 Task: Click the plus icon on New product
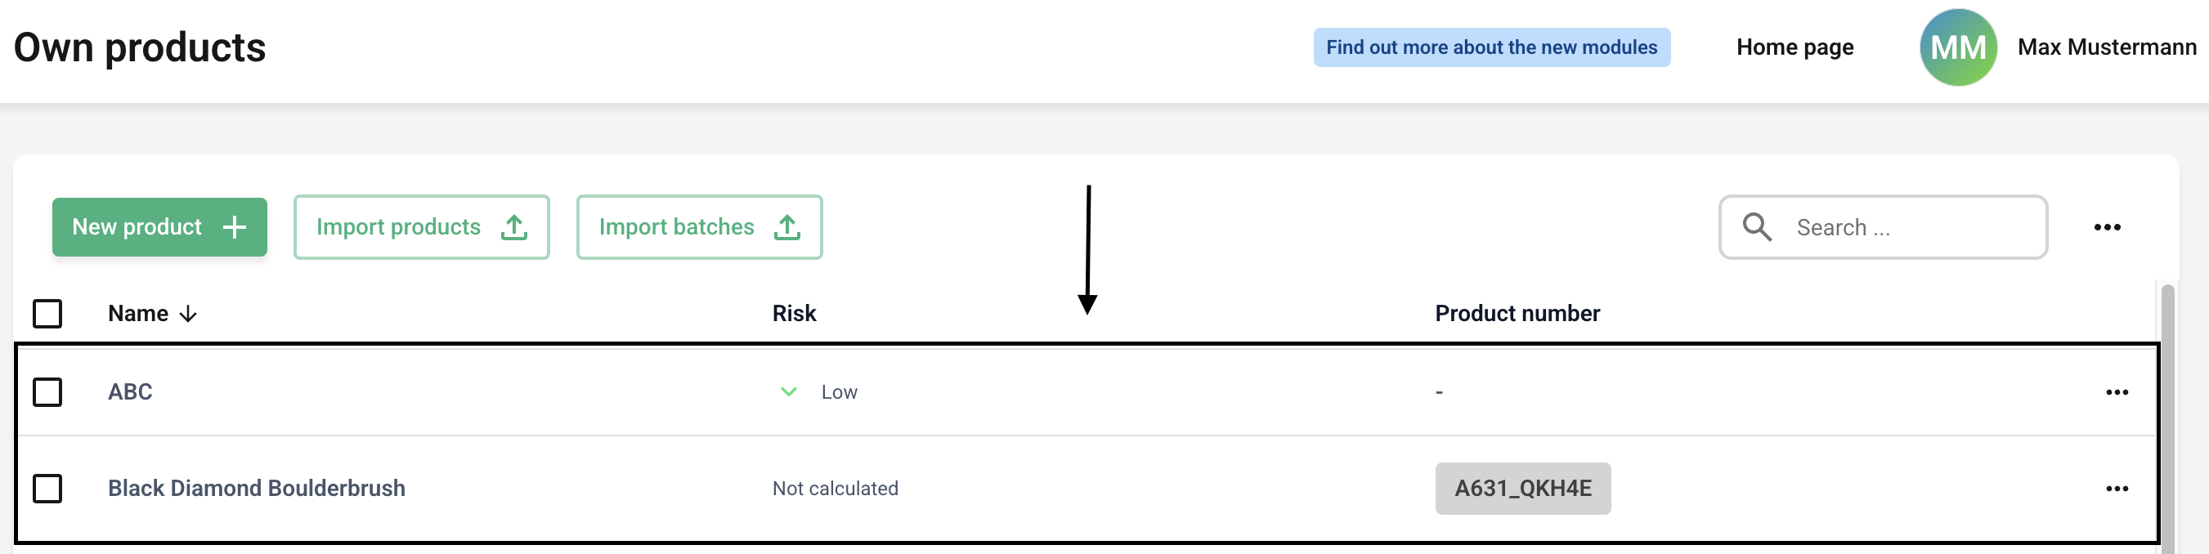(x=234, y=227)
